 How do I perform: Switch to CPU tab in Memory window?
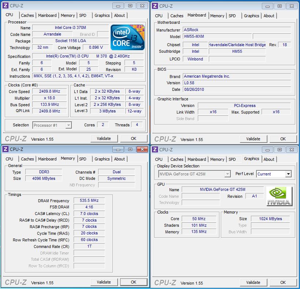pos(10,159)
